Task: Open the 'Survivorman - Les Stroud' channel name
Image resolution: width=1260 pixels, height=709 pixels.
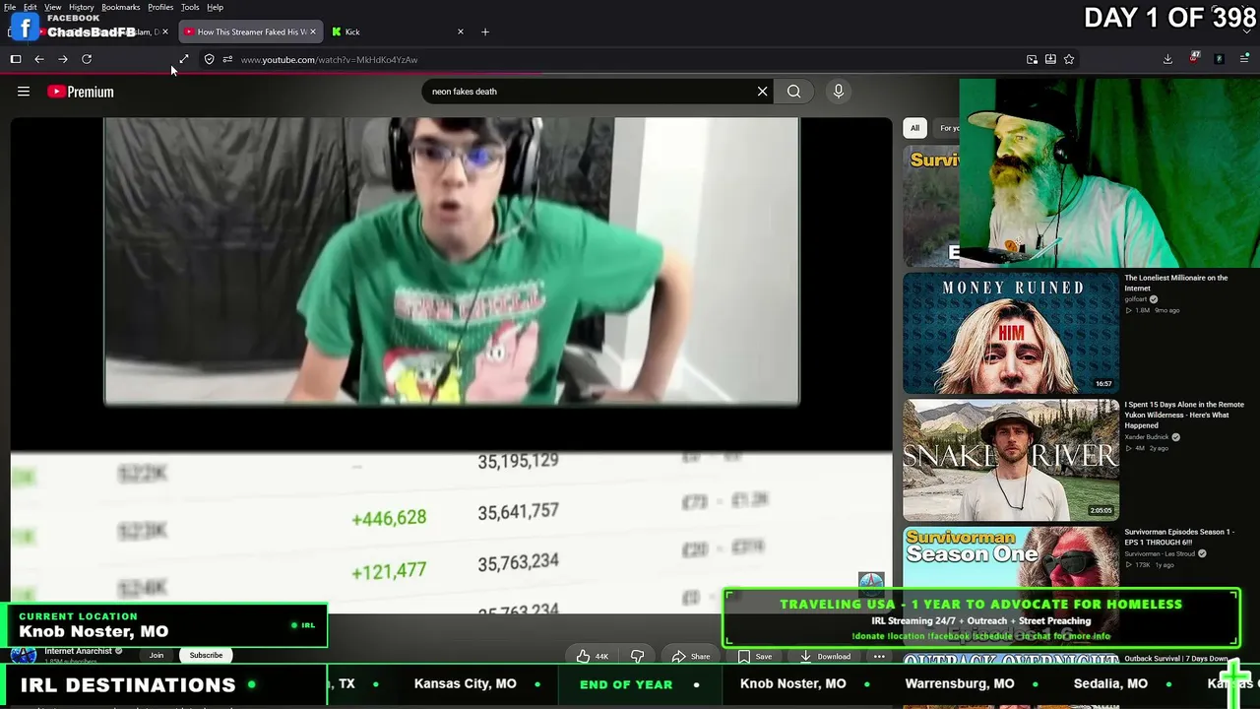Action: click(1161, 553)
